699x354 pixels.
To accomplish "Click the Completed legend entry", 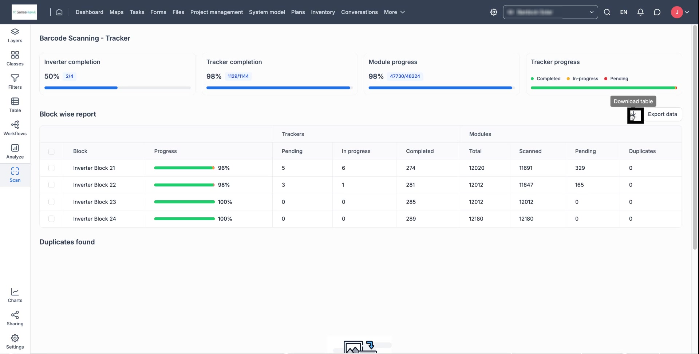I will click(x=546, y=79).
